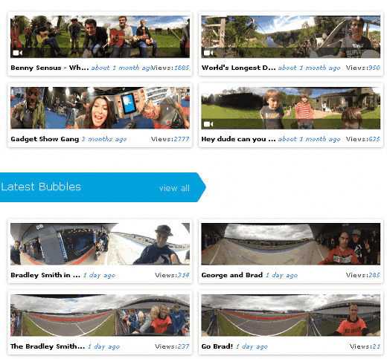Click '1 day ago' beside Go Brad!
This screenshot has width=387, height=359.
click(252, 346)
